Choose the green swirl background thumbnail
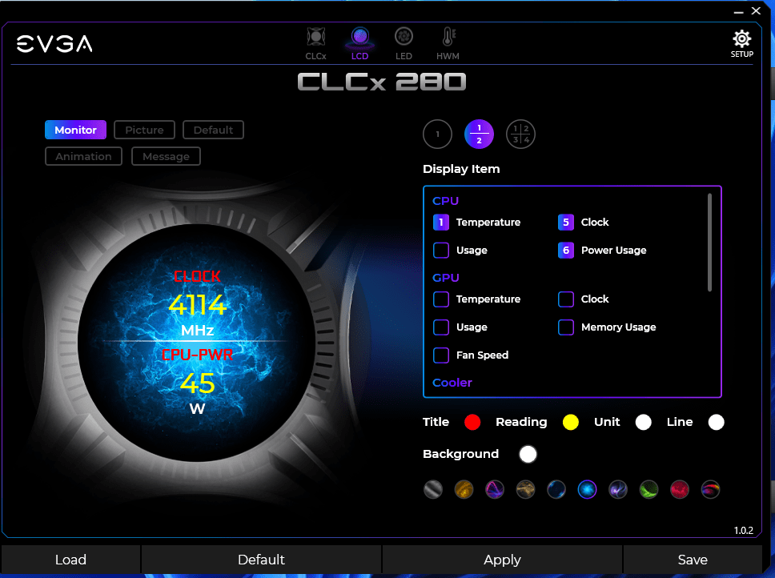775x578 pixels. point(649,490)
